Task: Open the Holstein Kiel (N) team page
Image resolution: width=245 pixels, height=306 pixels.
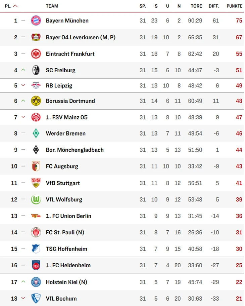Action: (x=66, y=282)
